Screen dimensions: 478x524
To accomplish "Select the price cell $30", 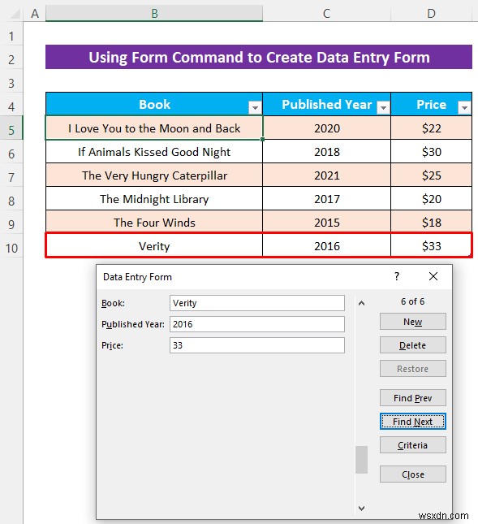I will [x=431, y=152].
